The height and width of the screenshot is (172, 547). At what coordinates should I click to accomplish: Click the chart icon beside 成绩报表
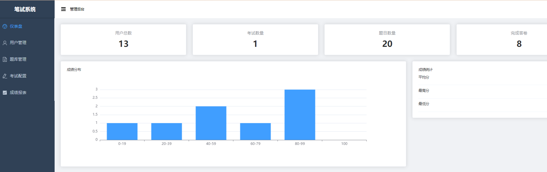point(5,92)
